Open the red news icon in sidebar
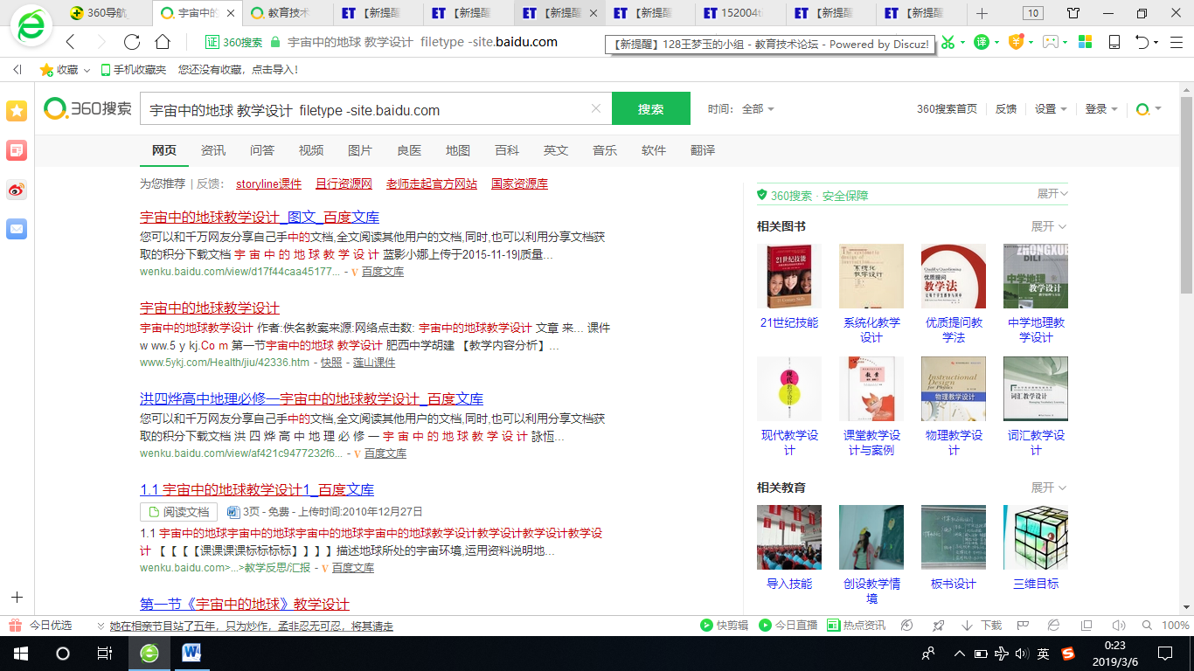 click(17, 150)
